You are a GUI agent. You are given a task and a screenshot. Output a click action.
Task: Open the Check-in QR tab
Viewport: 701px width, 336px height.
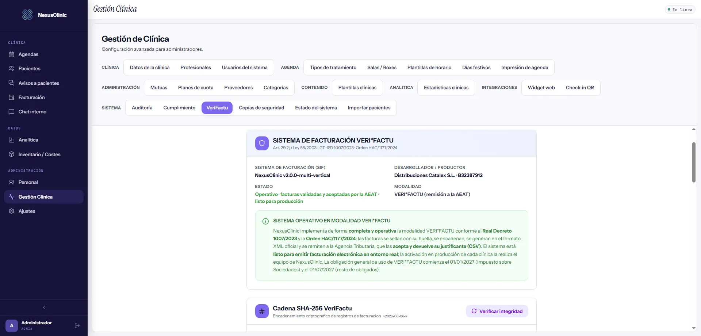(580, 88)
